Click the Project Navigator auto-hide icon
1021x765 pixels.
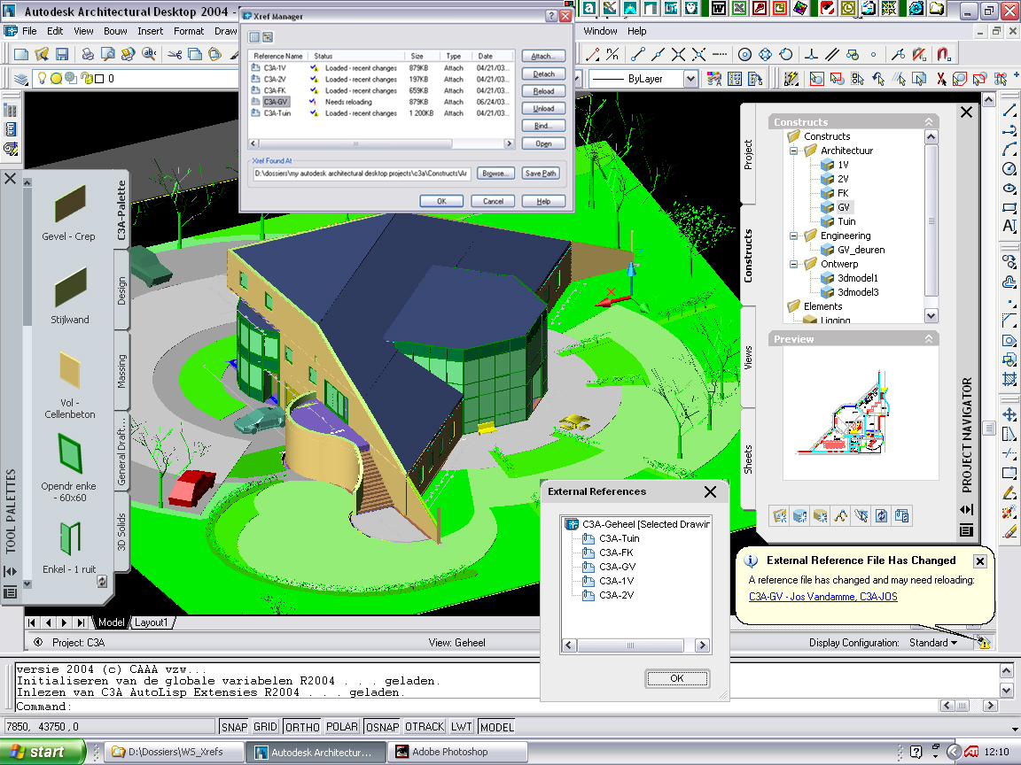966,509
